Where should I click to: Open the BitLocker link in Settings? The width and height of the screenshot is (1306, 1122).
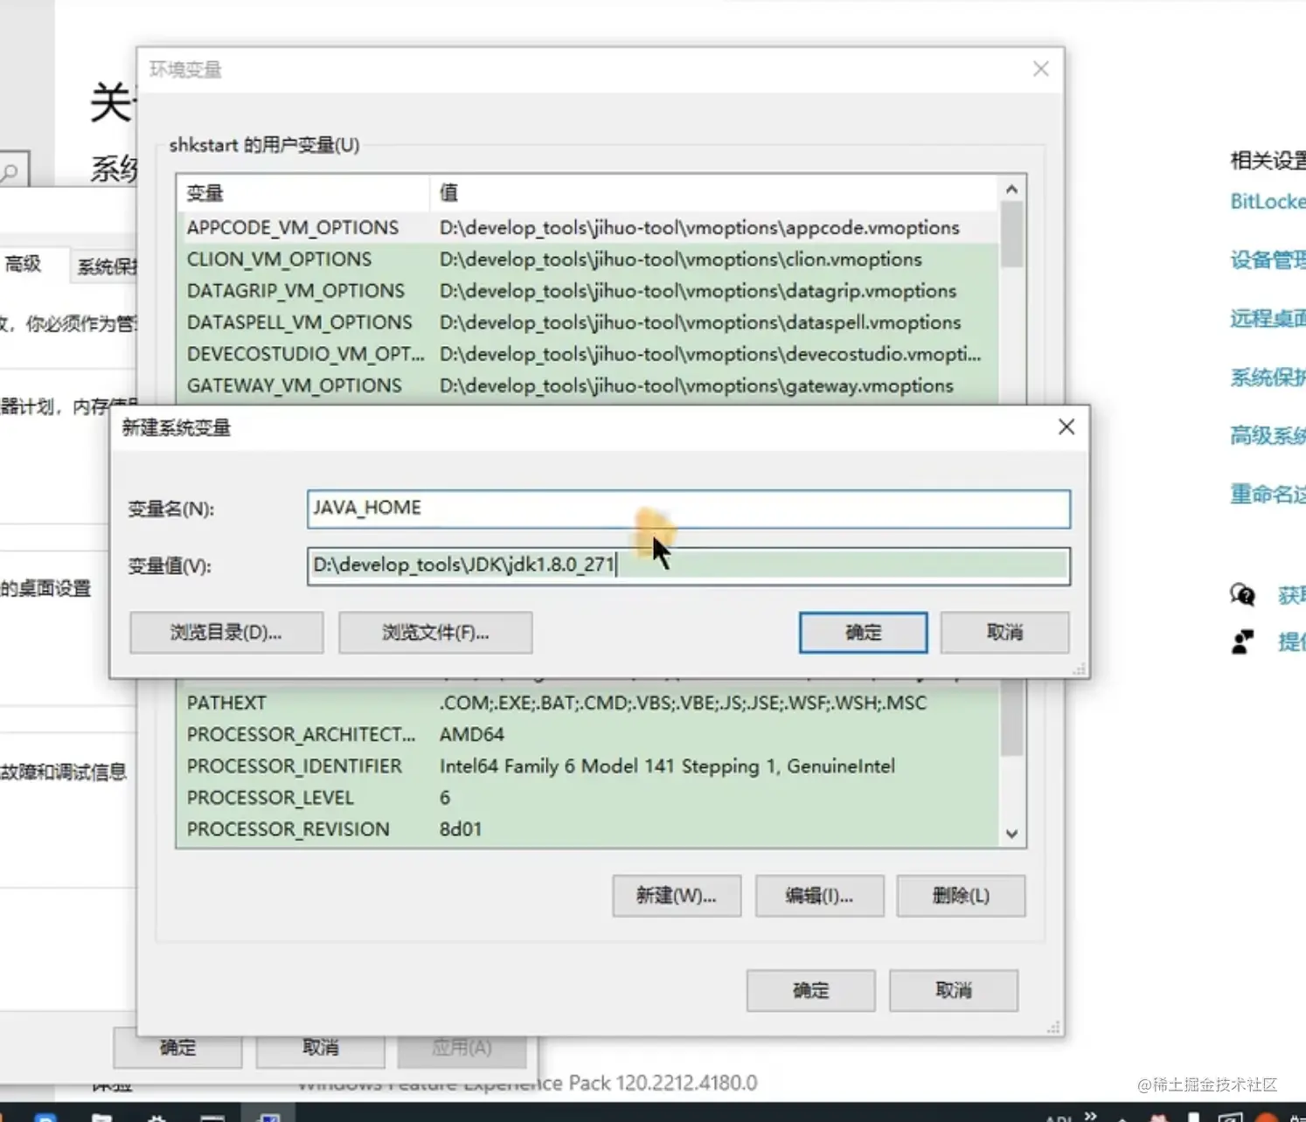click(1268, 202)
